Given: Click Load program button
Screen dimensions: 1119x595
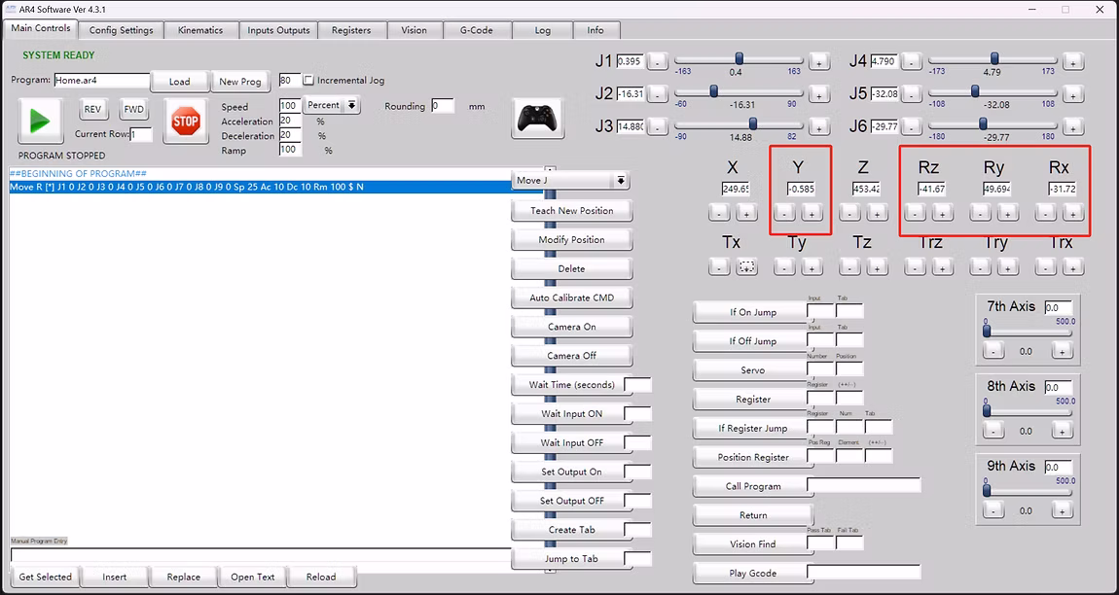Looking at the screenshot, I should 179,82.
